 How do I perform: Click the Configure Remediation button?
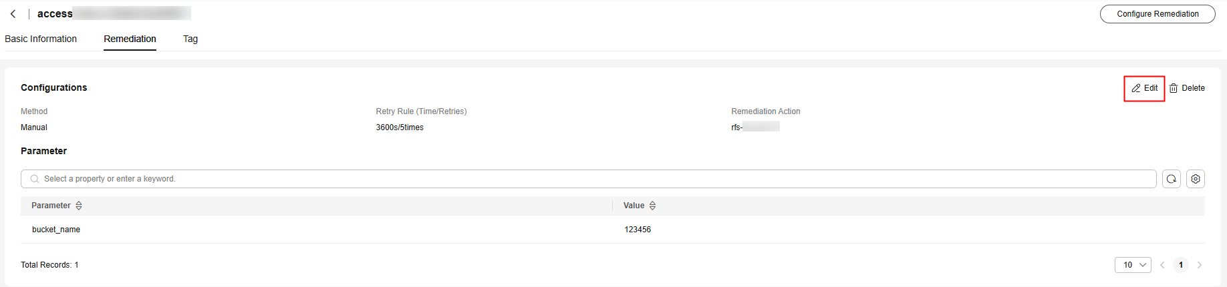tap(1157, 14)
